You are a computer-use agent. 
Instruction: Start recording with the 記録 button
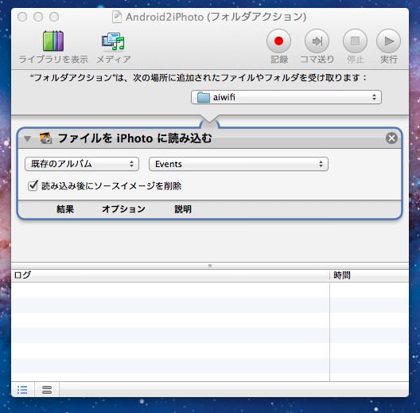[x=278, y=41]
